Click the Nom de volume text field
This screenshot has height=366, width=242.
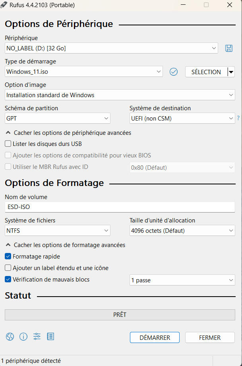click(120, 207)
